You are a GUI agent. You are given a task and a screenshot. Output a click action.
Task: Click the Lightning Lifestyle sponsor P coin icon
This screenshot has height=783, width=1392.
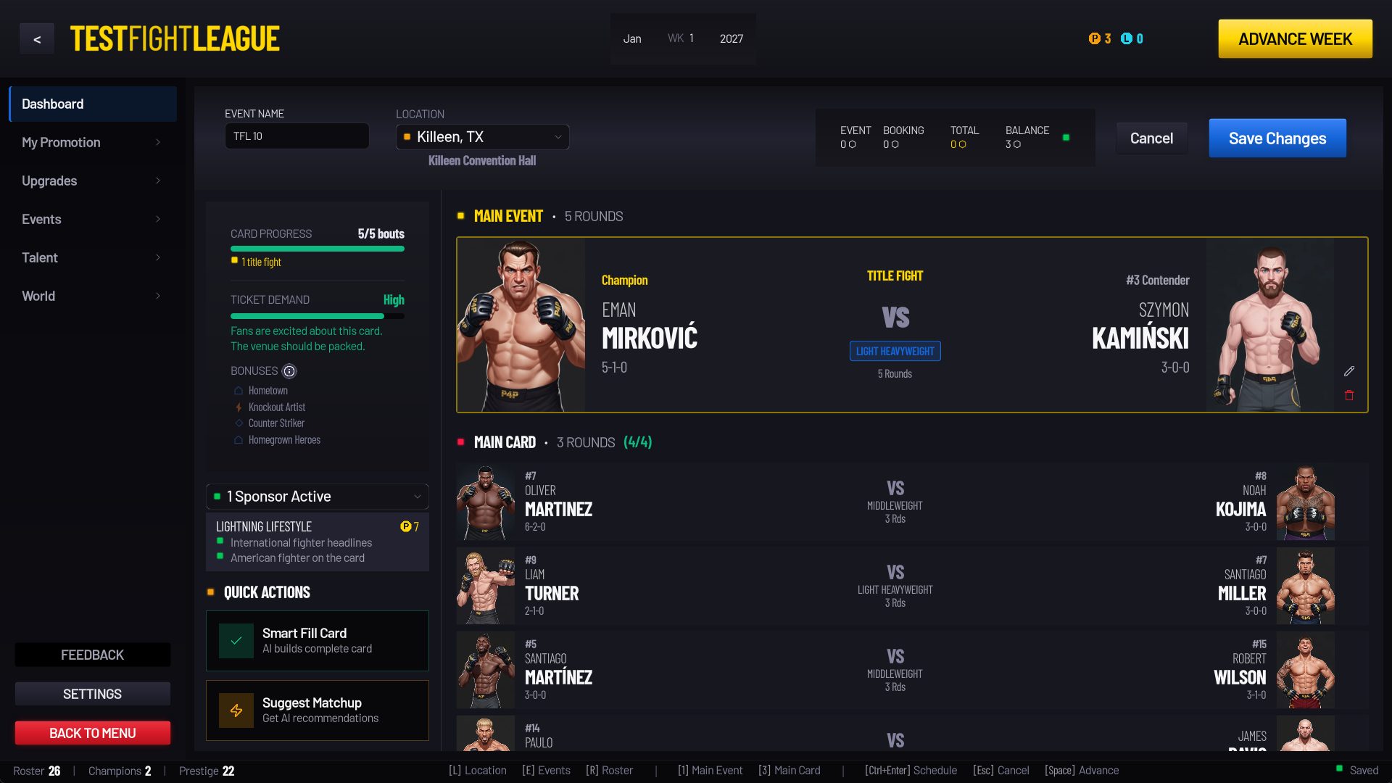click(x=405, y=527)
